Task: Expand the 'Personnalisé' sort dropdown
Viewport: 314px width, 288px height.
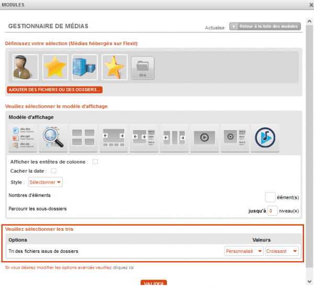Action: (x=244, y=251)
